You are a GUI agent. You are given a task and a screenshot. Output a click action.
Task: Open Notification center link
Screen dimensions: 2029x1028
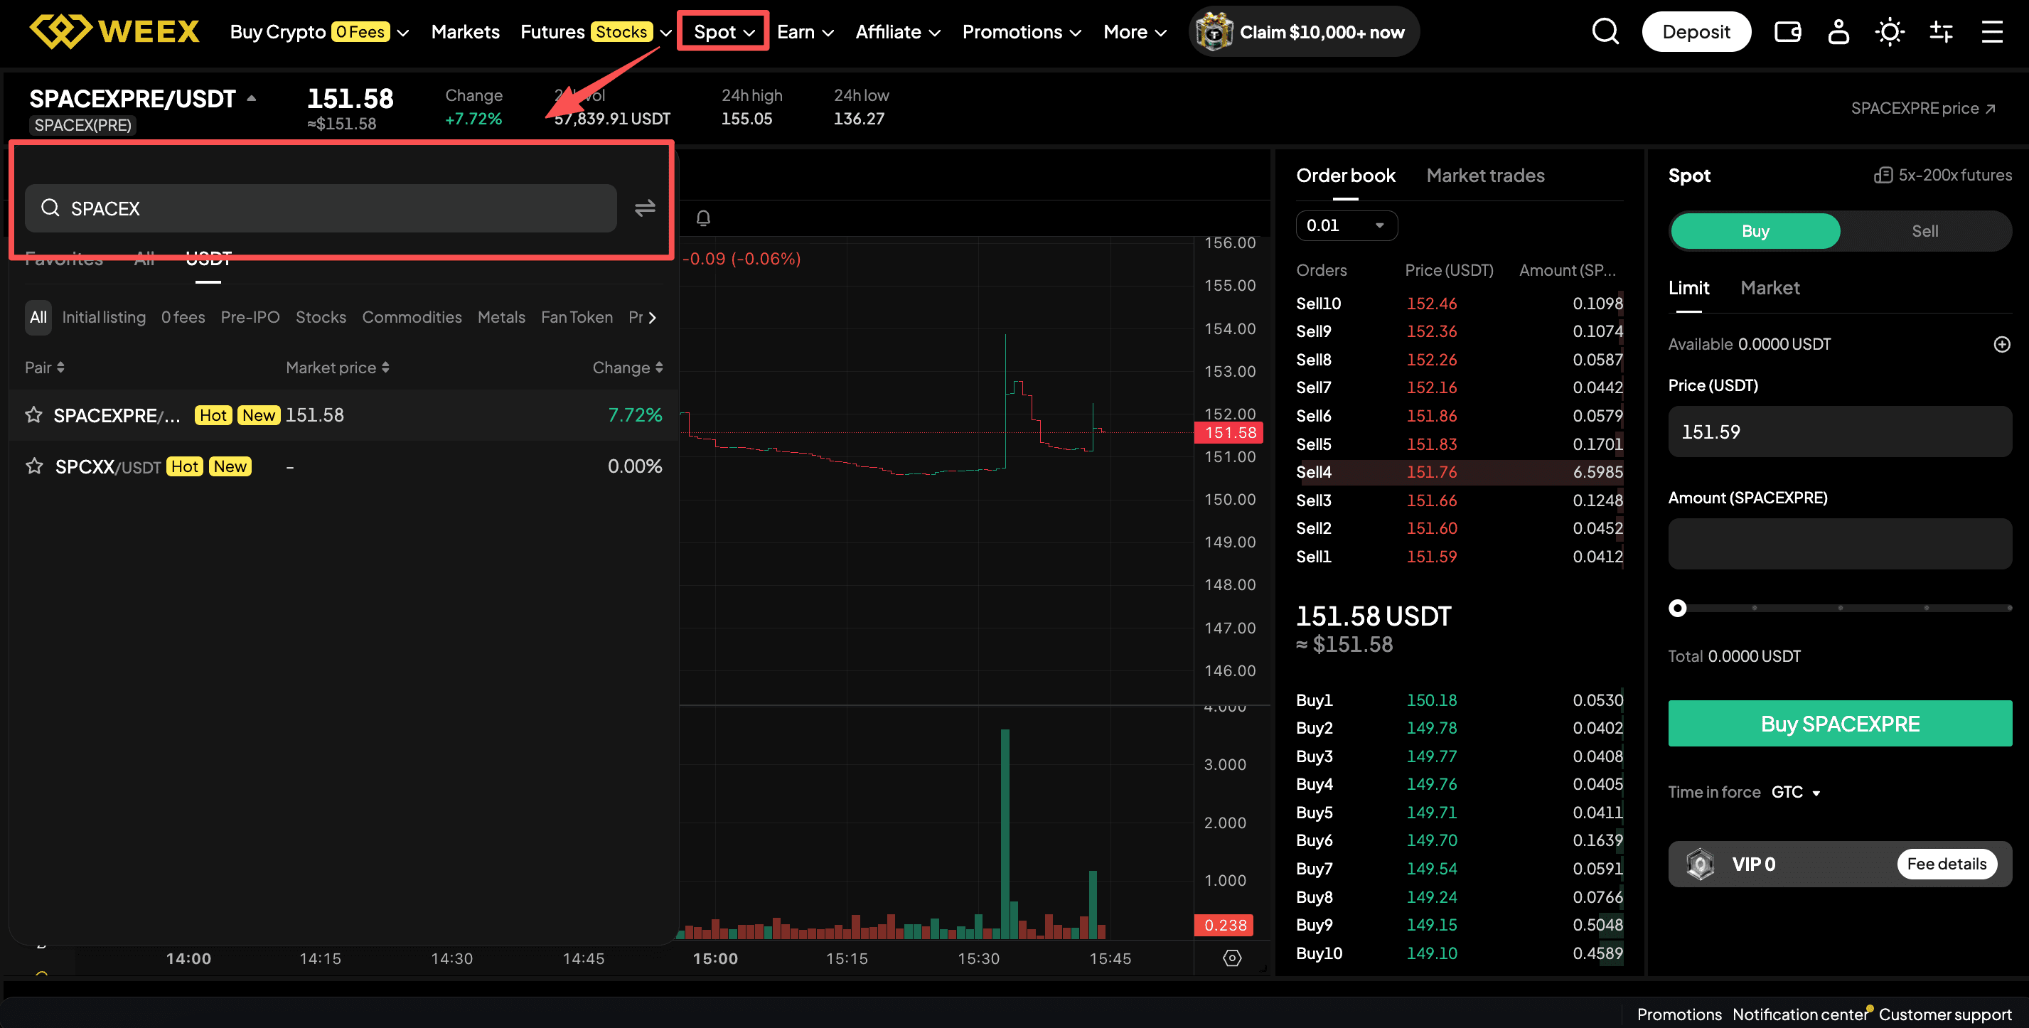(x=1800, y=1014)
